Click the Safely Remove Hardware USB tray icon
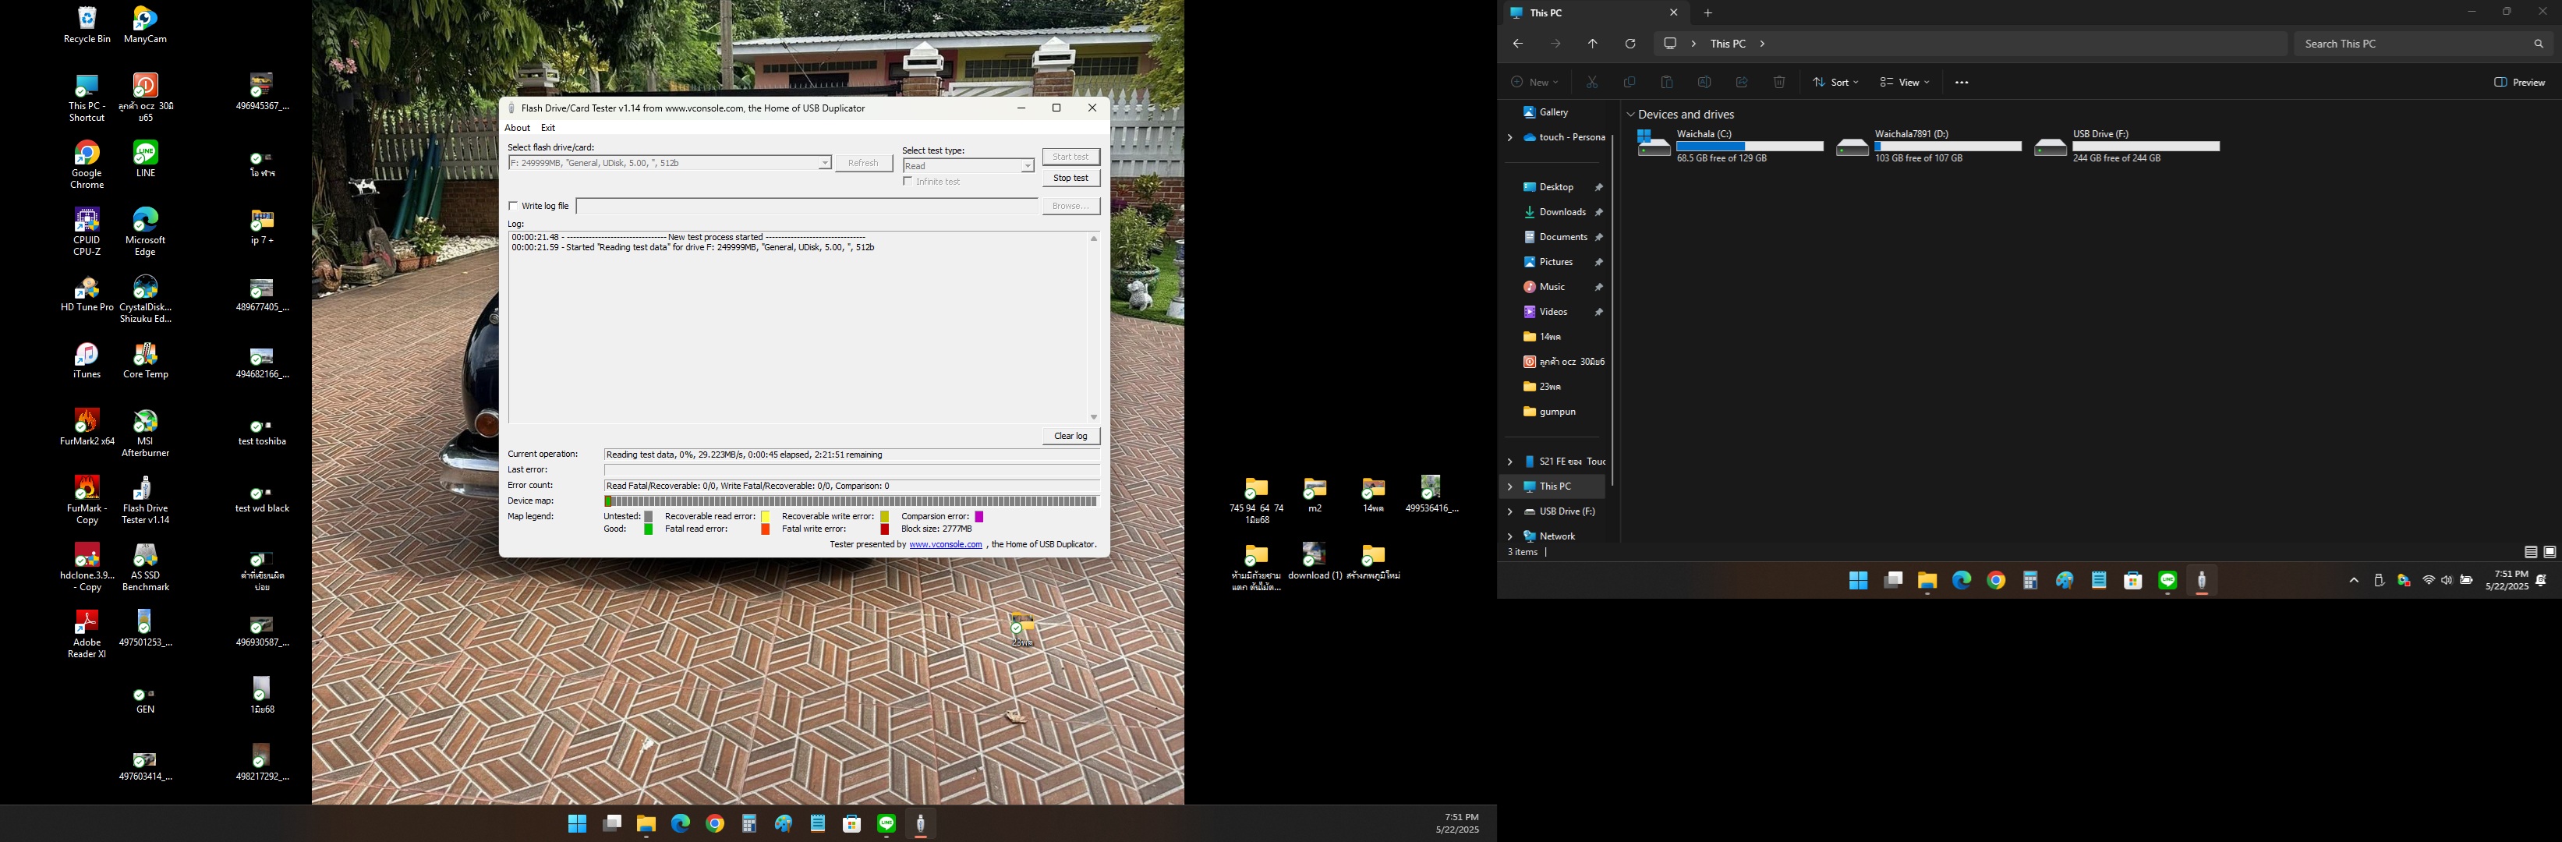2562x842 pixels. pyautogui.click(x=2379, y=581)
